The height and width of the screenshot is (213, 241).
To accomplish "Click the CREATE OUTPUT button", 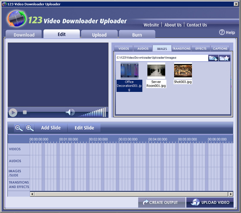I will tap(162, 202).
